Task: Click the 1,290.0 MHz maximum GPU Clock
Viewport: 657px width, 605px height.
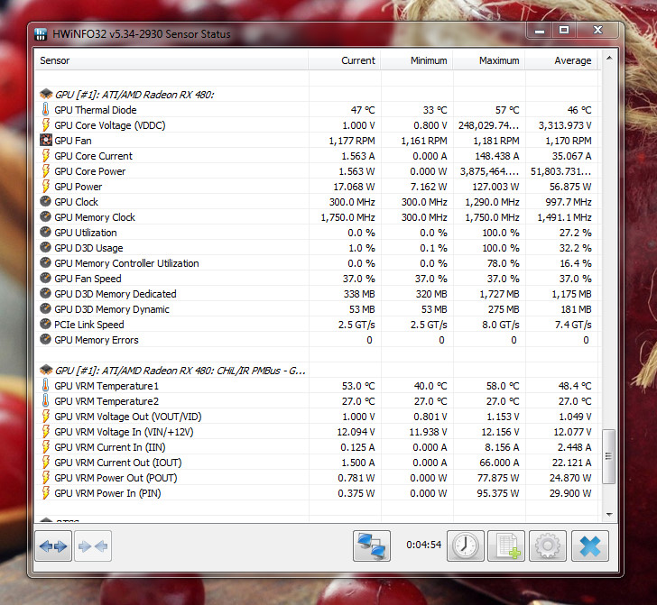Action: tap(492, 202)
